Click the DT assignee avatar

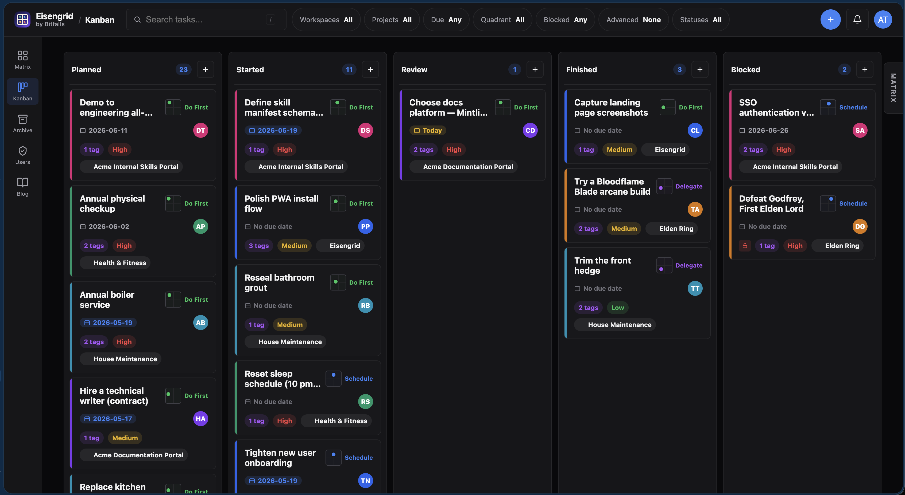coord(201,130)
